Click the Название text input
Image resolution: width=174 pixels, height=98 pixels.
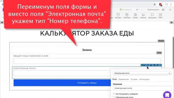(142, 88)
